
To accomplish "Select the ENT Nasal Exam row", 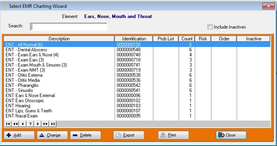I will [x=137, y=116].
